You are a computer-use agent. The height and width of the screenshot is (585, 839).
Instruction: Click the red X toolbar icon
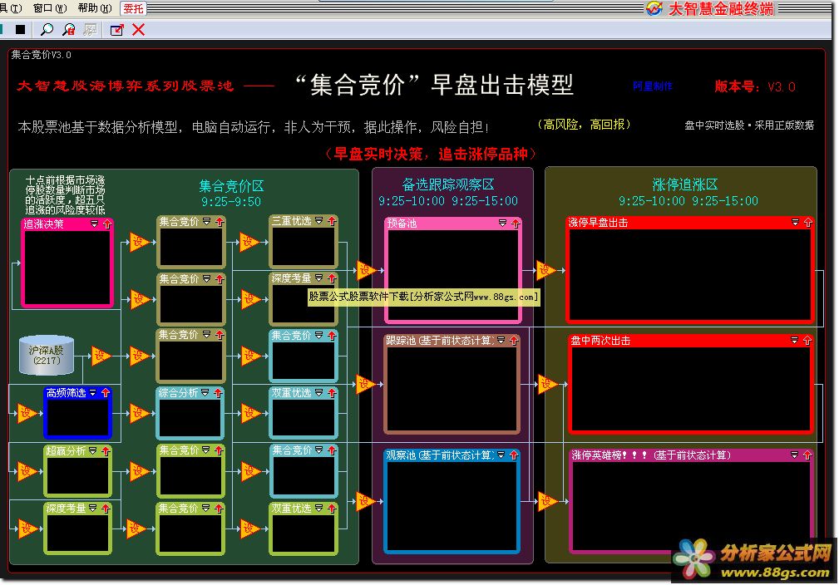pos(138,29)
